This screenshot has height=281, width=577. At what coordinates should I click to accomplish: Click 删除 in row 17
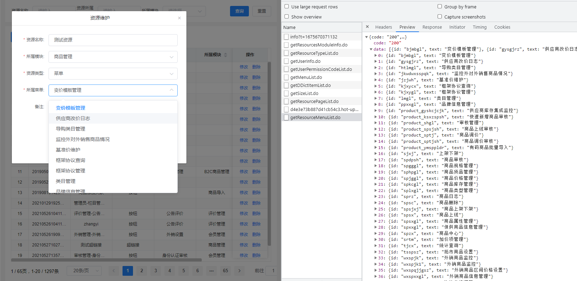click(257, 235)
